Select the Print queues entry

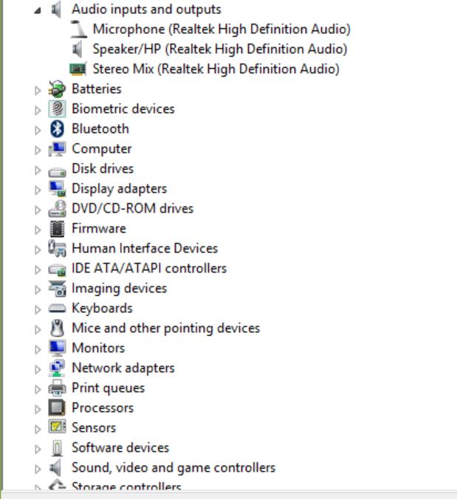click(108, 388)
